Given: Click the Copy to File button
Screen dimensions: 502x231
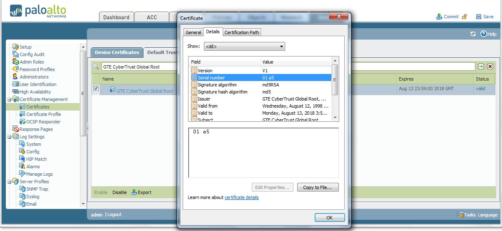Looking at the screenshot, I should coord(318,187).
